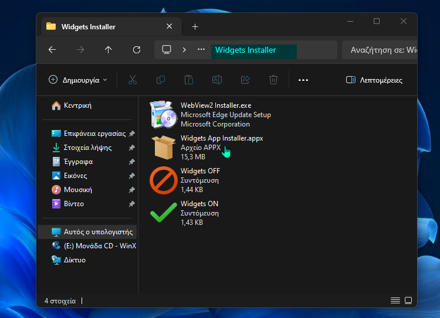440x318 pixels.
Task: Select the Widgets ON green checkmark icon
Action: tap(164, 213)
